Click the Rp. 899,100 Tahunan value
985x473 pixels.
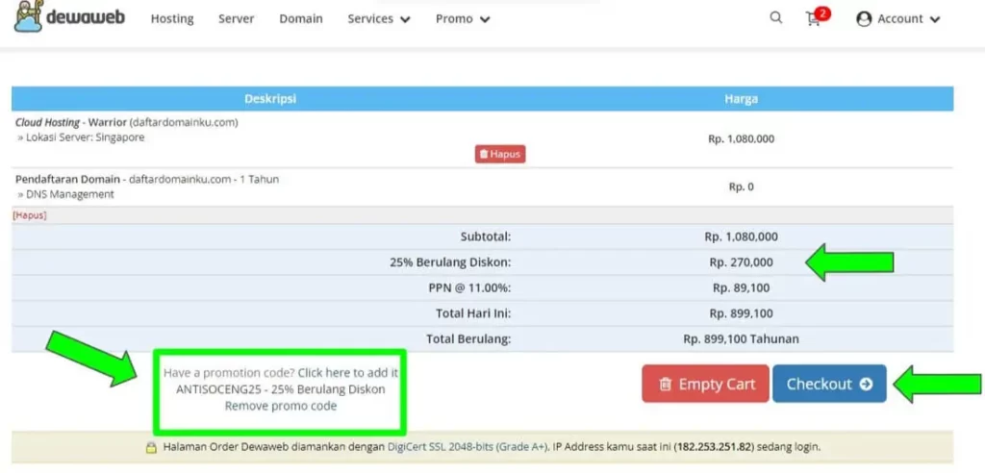click(742, 339)
